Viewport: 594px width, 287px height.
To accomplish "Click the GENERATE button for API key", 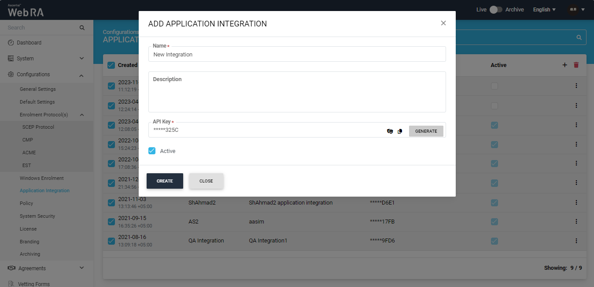I will [426, 131].
